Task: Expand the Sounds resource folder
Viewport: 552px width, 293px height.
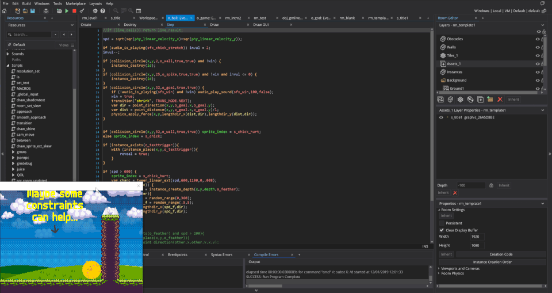Action: (x=7, y=54)
